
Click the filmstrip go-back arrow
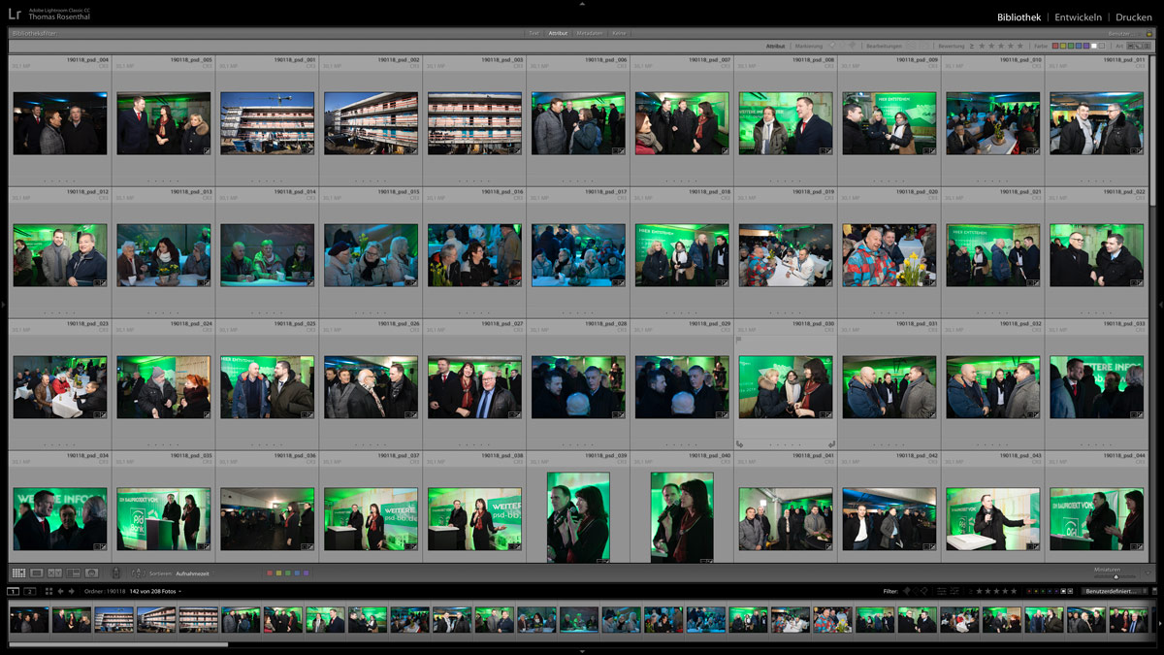[x=60, y=591]
